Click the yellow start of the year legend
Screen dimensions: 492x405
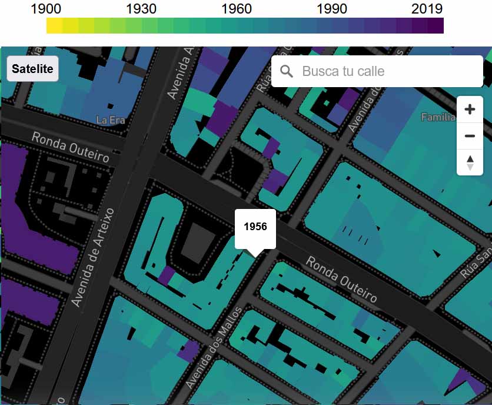coord(55,26)
